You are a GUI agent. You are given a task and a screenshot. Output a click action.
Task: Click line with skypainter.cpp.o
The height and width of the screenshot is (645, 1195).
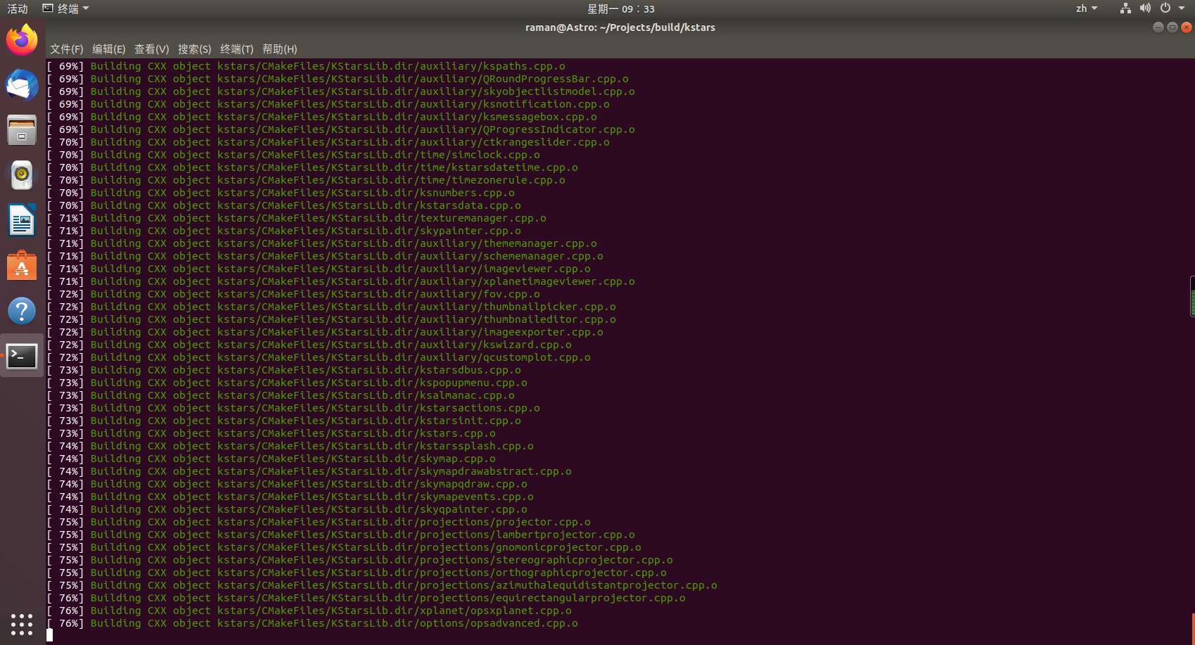pos(284,231)
